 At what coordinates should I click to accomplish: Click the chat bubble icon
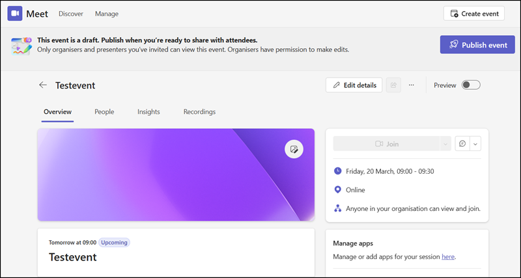[x=462, y=144]
